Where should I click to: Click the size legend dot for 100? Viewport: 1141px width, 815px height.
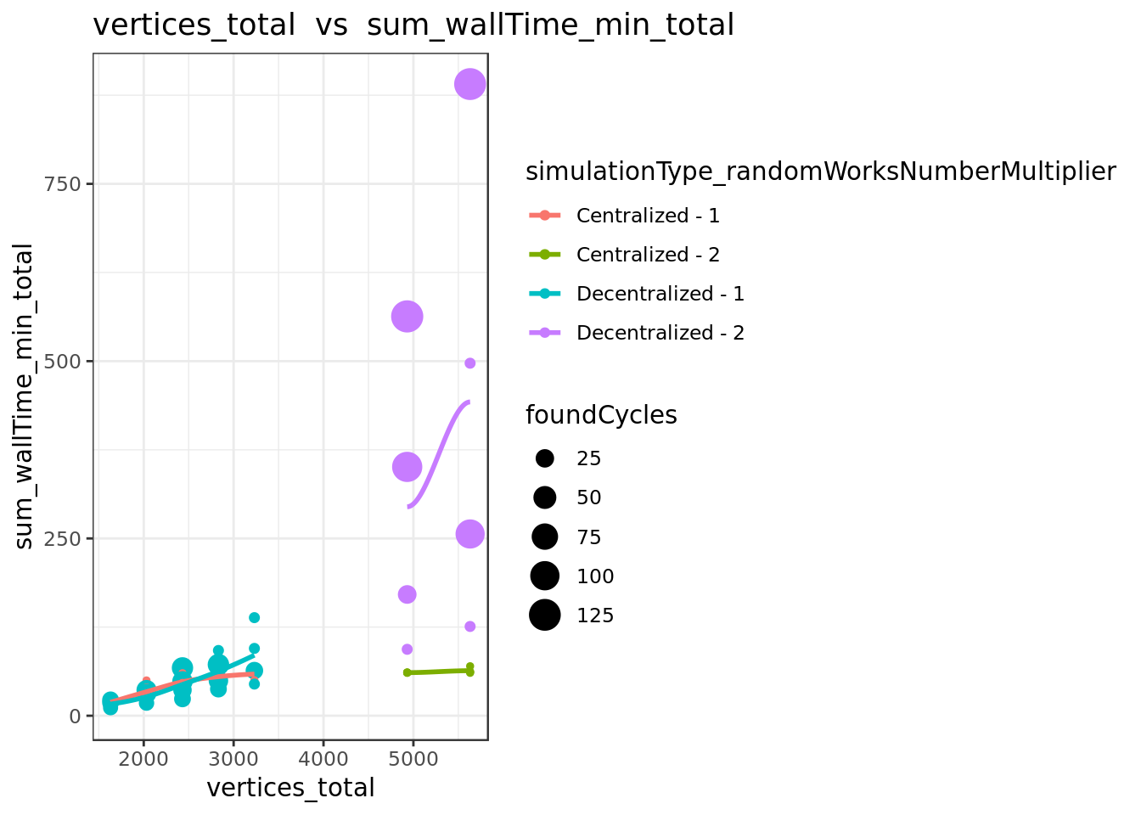click(545, 576)
